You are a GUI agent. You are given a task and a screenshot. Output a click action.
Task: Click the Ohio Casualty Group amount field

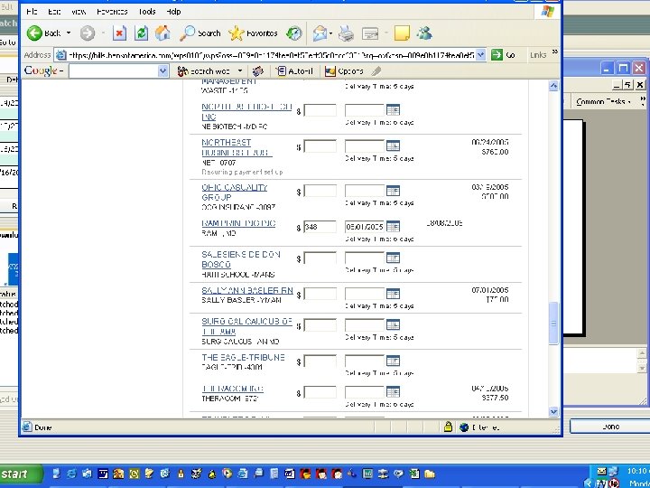(x=320, y=191)
